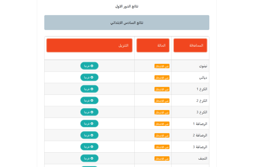Click the download button for الكرخ 2
268x167 pixels.
coord(89,101)
